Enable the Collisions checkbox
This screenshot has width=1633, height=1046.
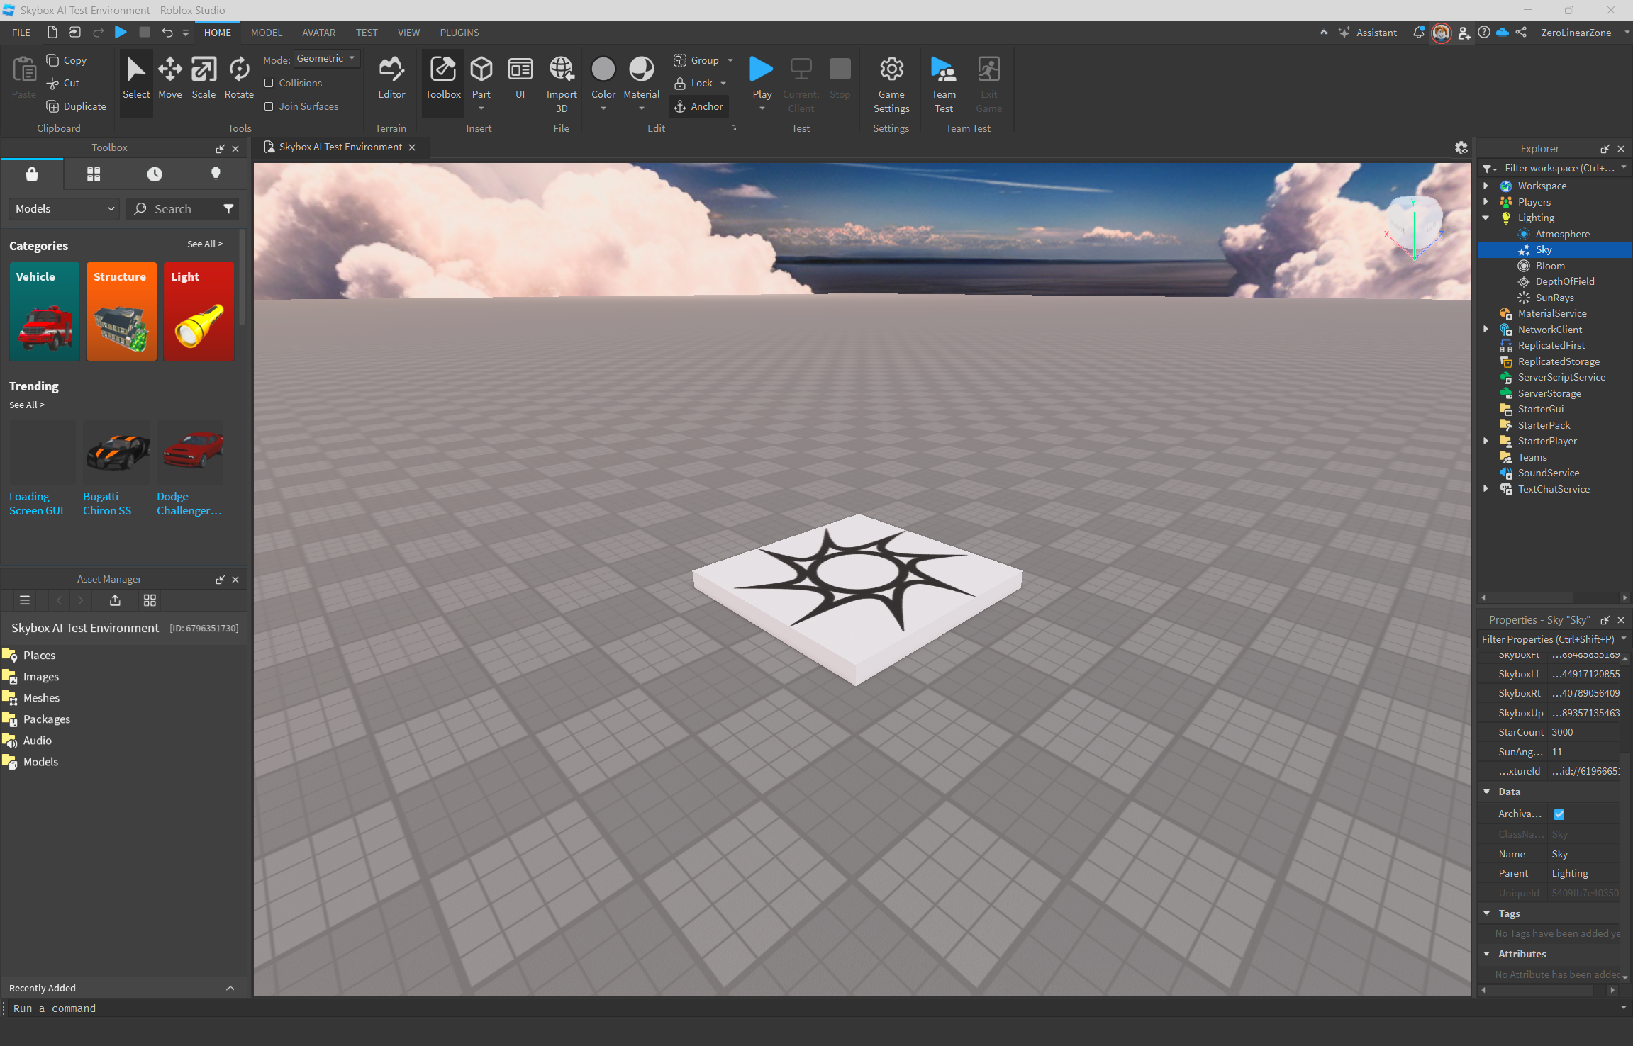[269, 83]
